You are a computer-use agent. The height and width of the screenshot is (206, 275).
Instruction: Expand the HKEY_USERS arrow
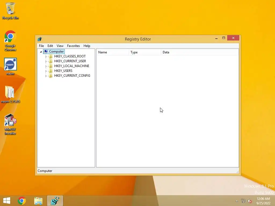pos(46,71)
